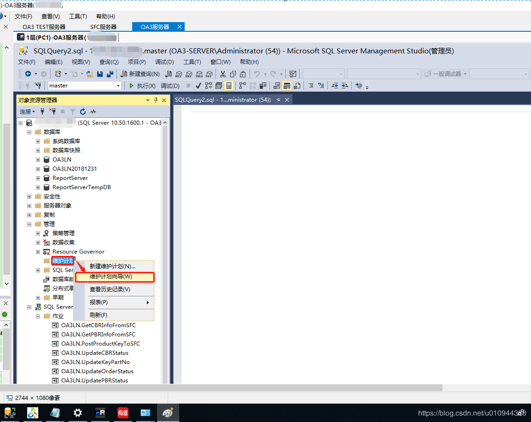Toggle Results to File icon
The width and height of the screenshot is (531, 422).
(x=297, y=86)
